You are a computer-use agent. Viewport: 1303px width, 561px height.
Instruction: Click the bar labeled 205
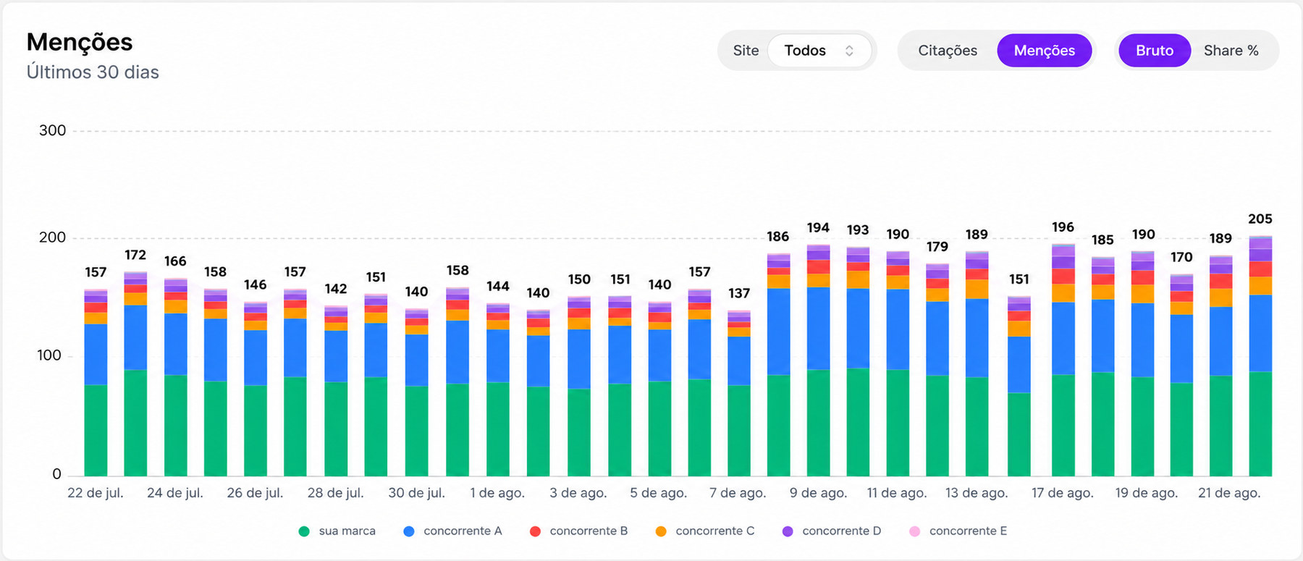[1260, 356]
